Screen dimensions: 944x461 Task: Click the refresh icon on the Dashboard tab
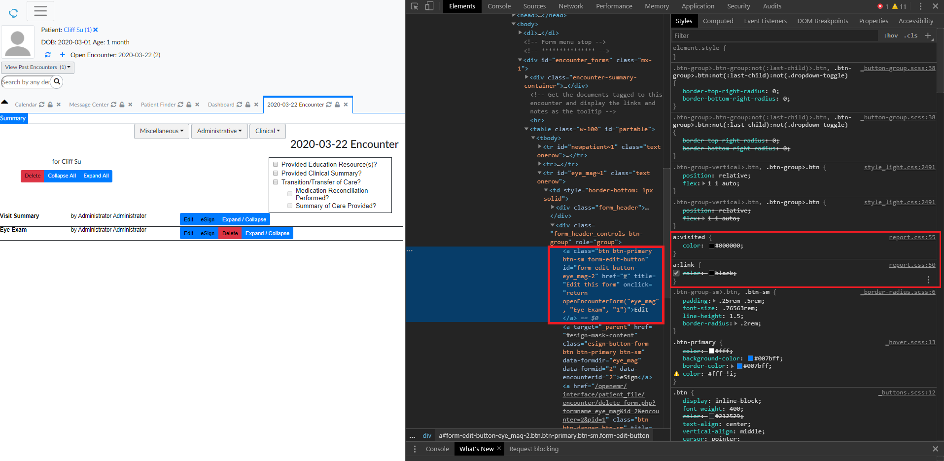pyautogui.click(x=240, y=105)
